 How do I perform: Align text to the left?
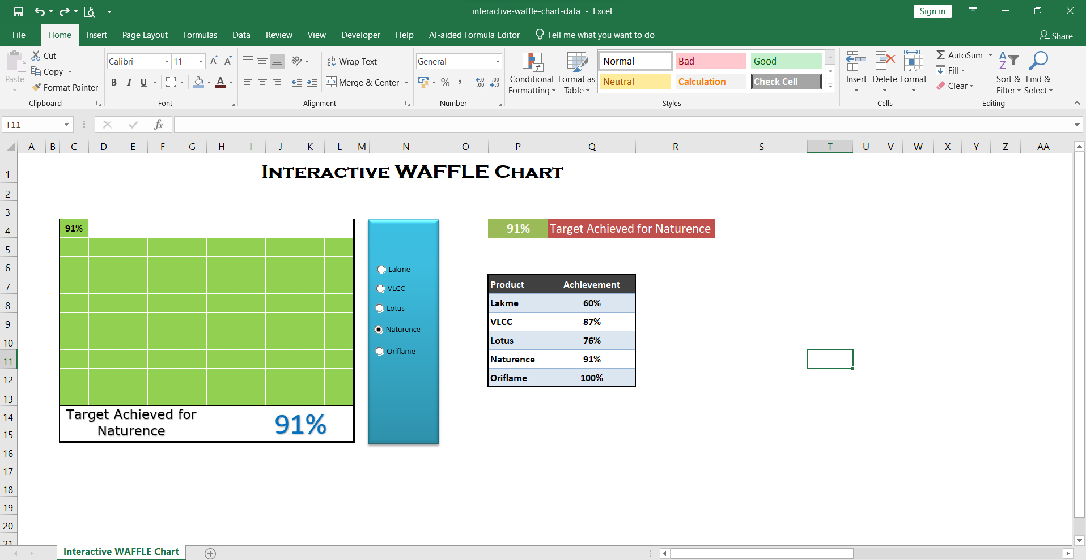pos(248,83)
